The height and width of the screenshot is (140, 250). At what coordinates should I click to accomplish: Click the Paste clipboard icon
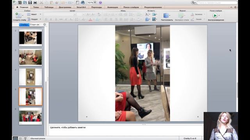coord(52,2)
